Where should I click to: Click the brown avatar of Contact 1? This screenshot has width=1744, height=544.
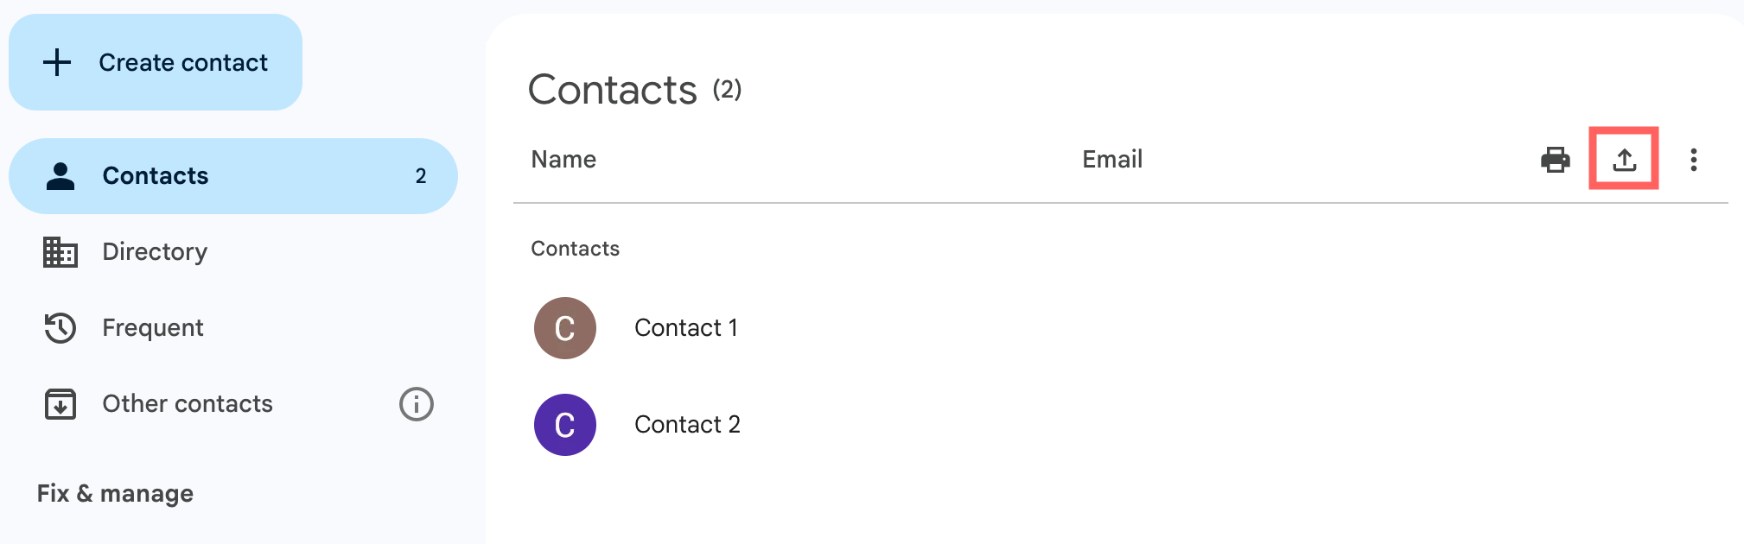pyautogui.click(x=565, y=328)
